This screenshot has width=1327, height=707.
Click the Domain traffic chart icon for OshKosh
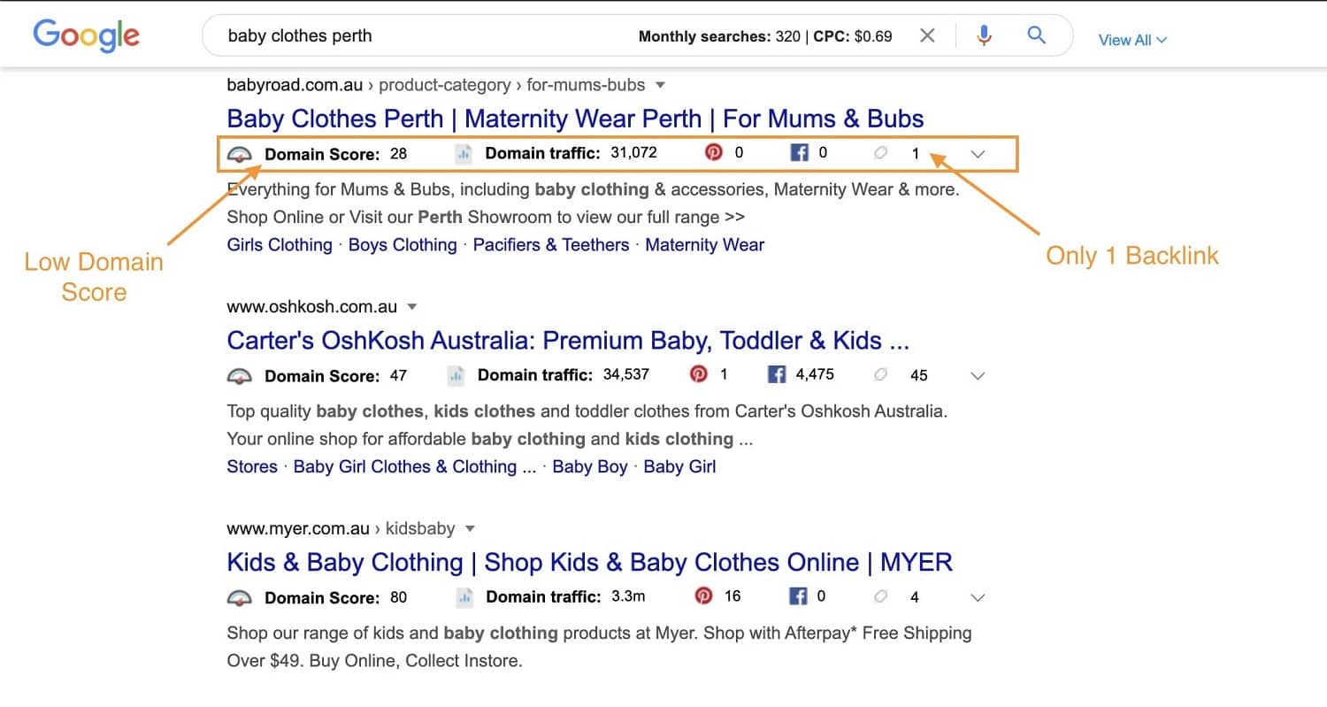click(x=456, y=376)
